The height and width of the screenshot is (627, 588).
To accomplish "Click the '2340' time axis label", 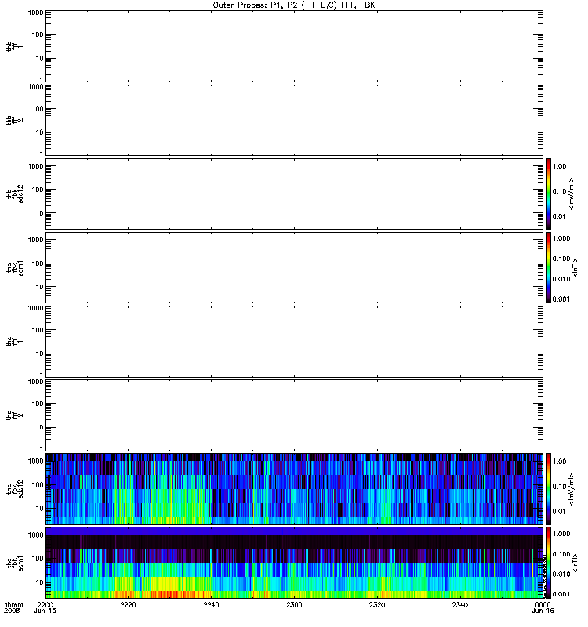I will tap(460, 604).
